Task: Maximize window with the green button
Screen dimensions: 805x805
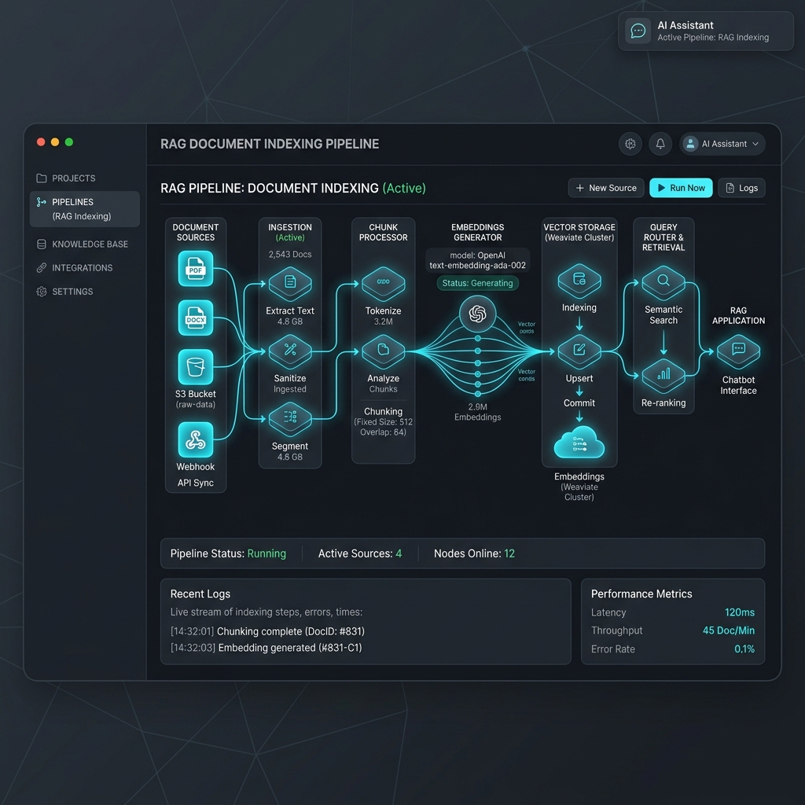Action: 69,142
